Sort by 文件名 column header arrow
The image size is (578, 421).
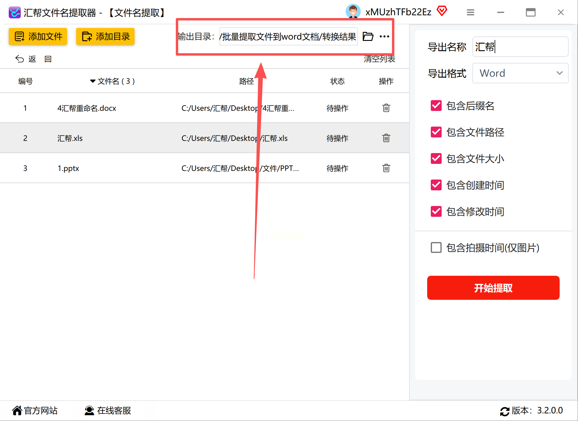(x=93, y=81)
